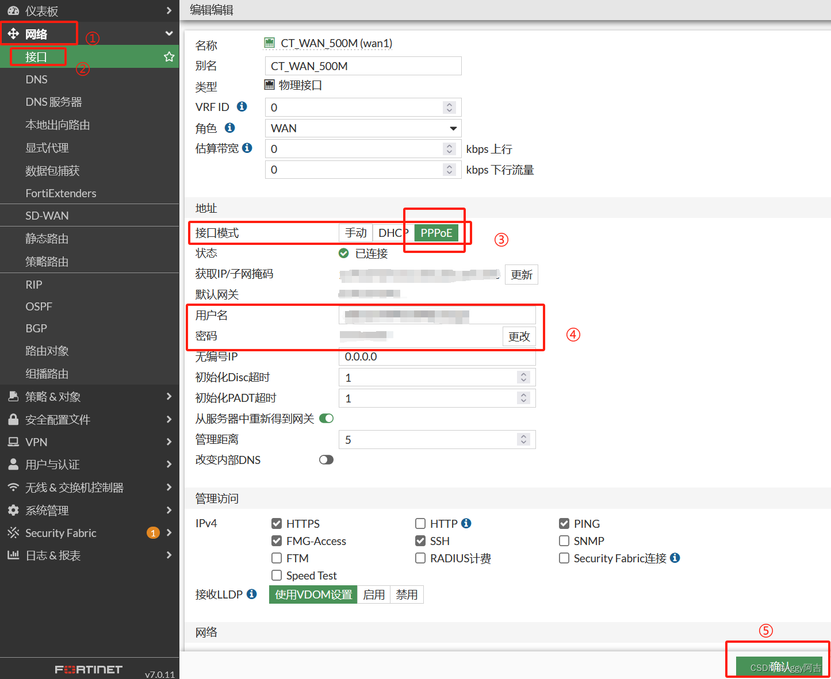This screenshot has height=679, width=831.
Task: Collapse the 网络 menu chevron
Action: 169,33
